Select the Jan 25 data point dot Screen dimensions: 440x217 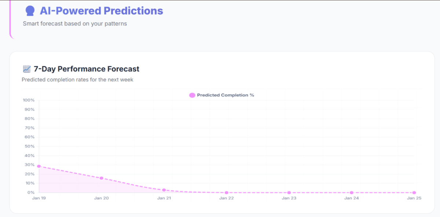414,192
